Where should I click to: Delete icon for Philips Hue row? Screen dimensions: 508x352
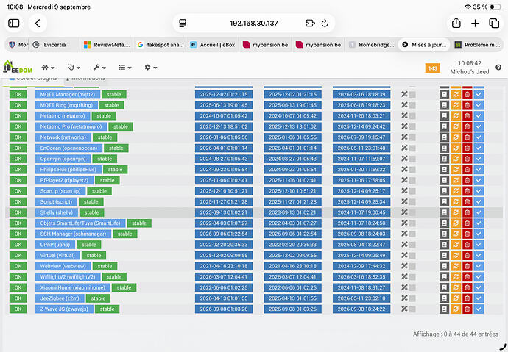pos(468,169)
